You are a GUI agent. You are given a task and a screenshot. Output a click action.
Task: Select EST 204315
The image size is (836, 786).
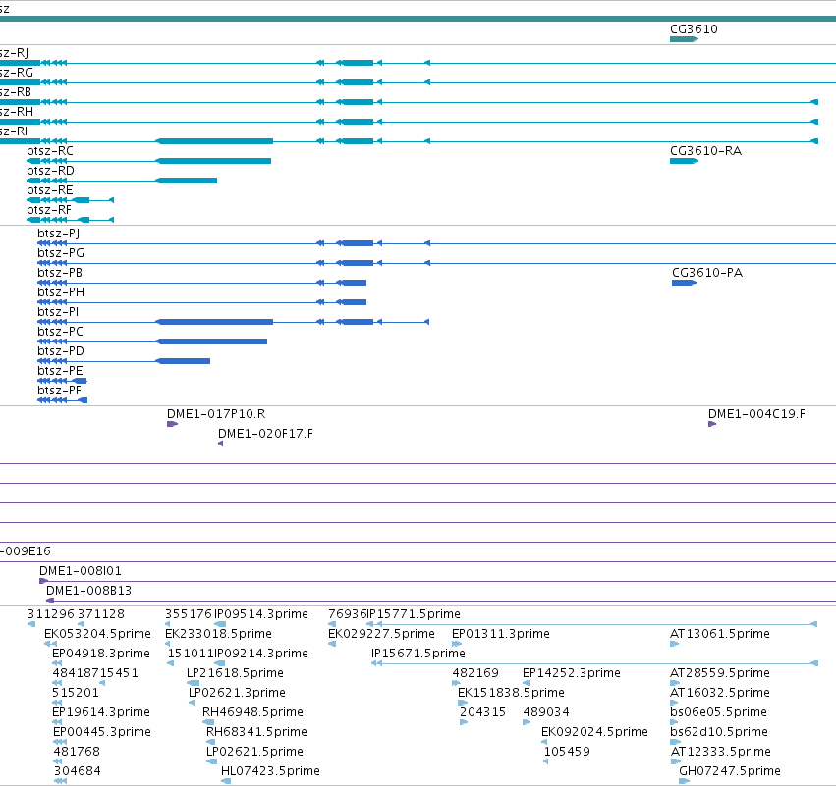482,713
